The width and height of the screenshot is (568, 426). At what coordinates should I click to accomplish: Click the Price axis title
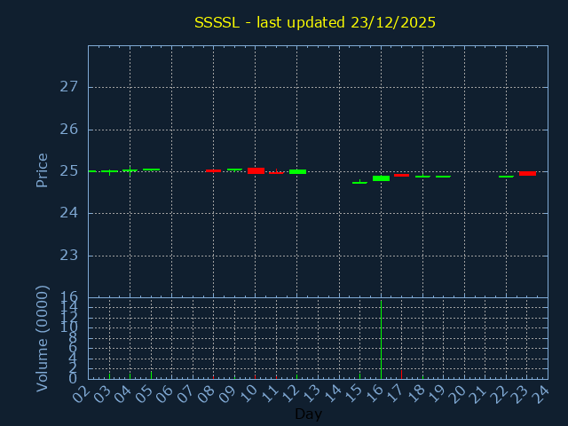pyautogui.click(x=42, y=170)
